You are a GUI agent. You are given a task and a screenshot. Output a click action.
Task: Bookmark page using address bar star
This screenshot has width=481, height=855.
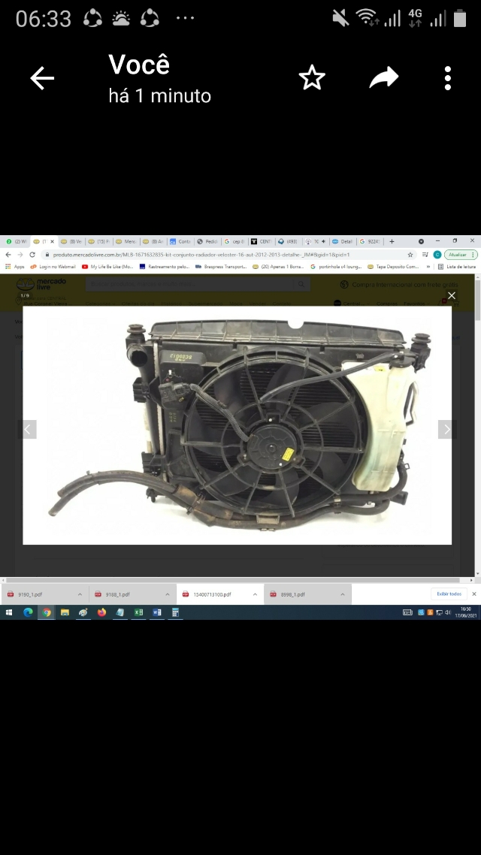(410, 255)
